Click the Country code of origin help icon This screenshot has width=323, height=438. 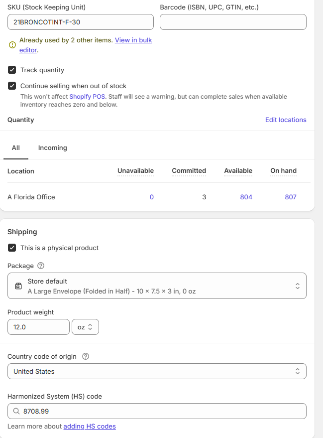[86, 356]
